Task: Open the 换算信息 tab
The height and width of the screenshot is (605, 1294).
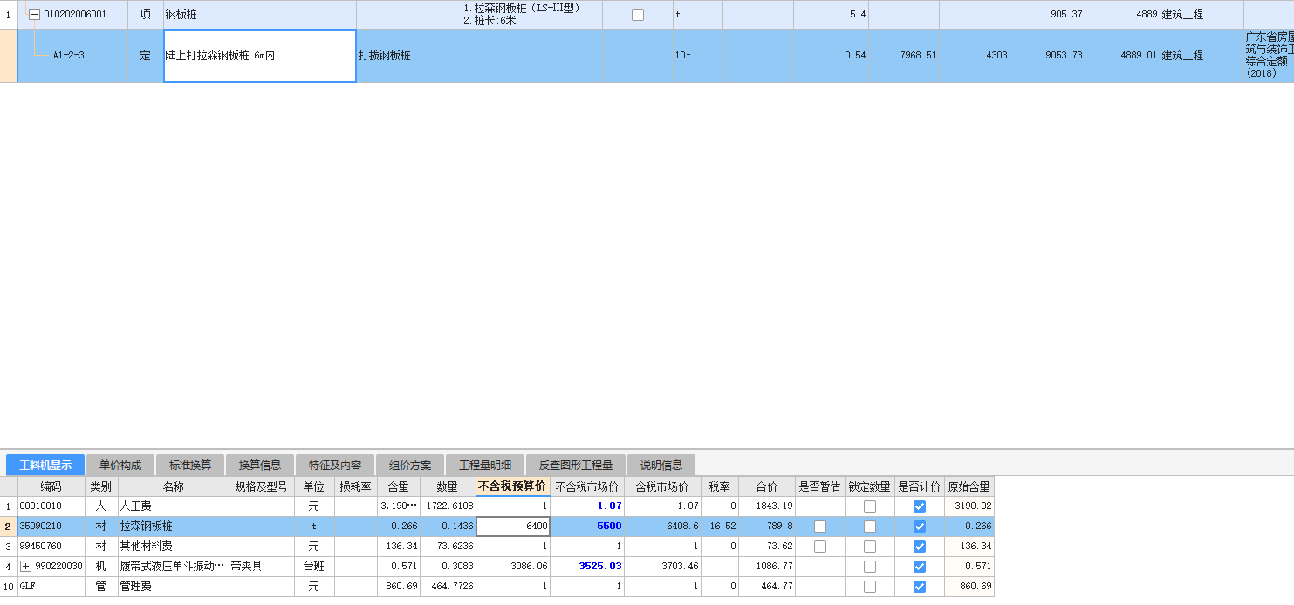Action: (260, 465)
